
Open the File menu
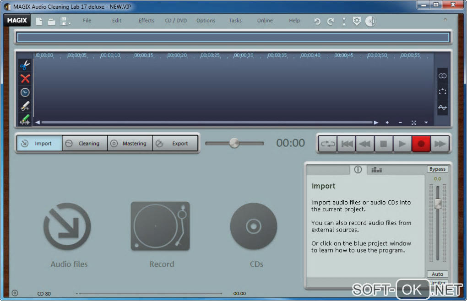point(87,21)
